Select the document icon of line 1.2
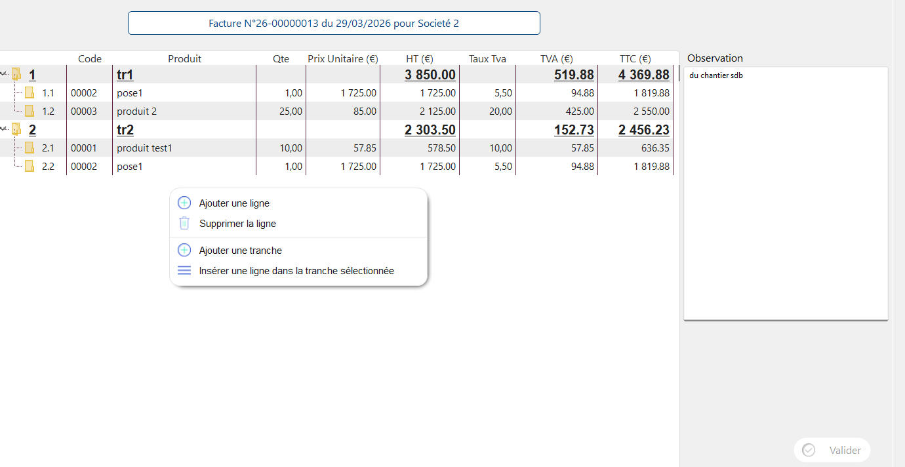This screenshot has height=467, width=905. coord(30,111)
